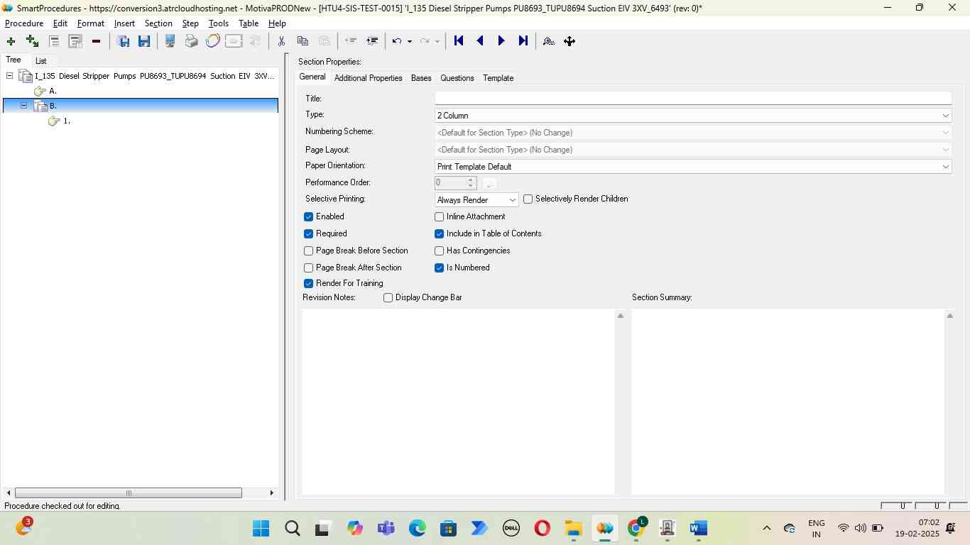This screenshot has height=545, width=970.
Task: Open the Section menu
Action: click(x=158, y=23)
